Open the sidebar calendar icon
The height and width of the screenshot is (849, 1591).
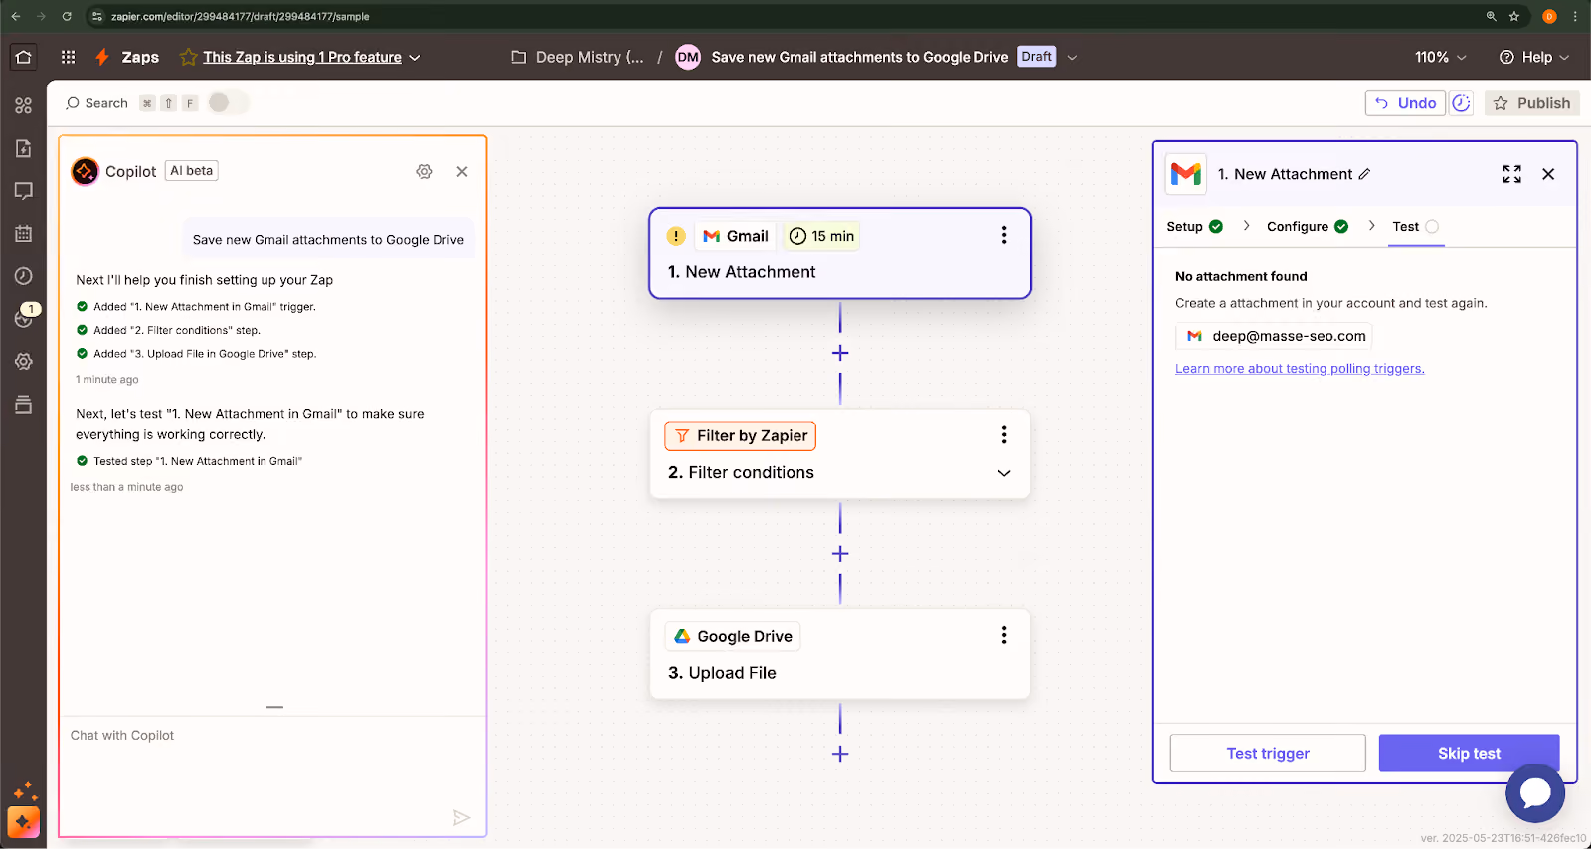(24, 234)
